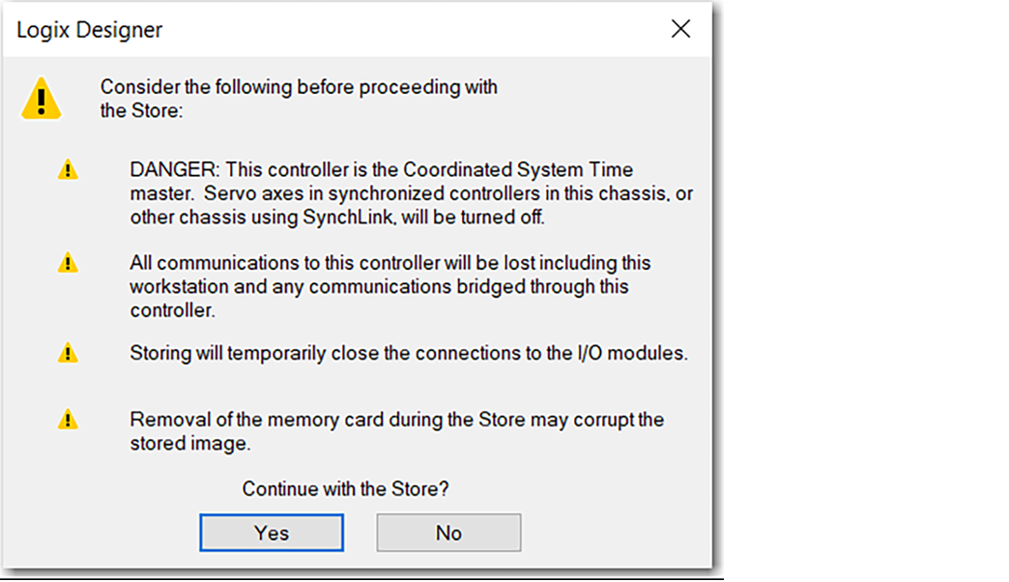Click the 'Coordinated System Time' phrase
The width and height of the screenshot is (1009, 582).
tap(518, 170)
